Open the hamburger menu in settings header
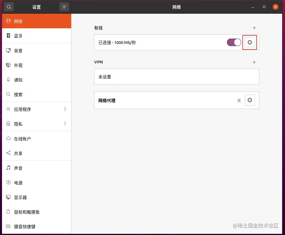The image size is (285, 235). pos(64,7)
